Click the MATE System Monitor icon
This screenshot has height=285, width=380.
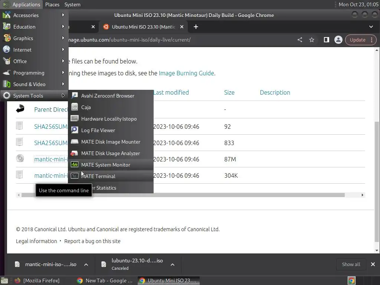pos(74,164)
